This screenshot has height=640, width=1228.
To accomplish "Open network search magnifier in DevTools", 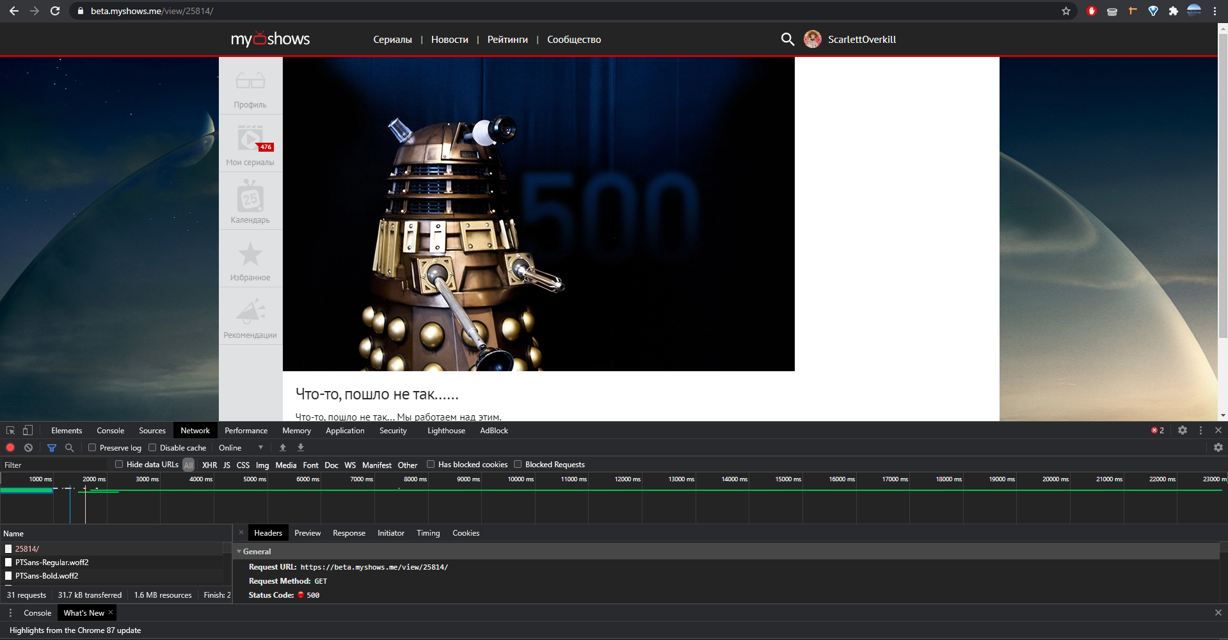I will click(x=70, y=447).
